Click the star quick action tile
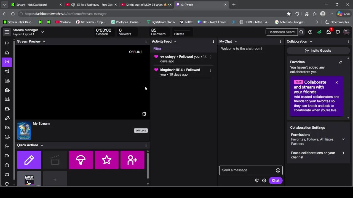 tap(107, 160)
